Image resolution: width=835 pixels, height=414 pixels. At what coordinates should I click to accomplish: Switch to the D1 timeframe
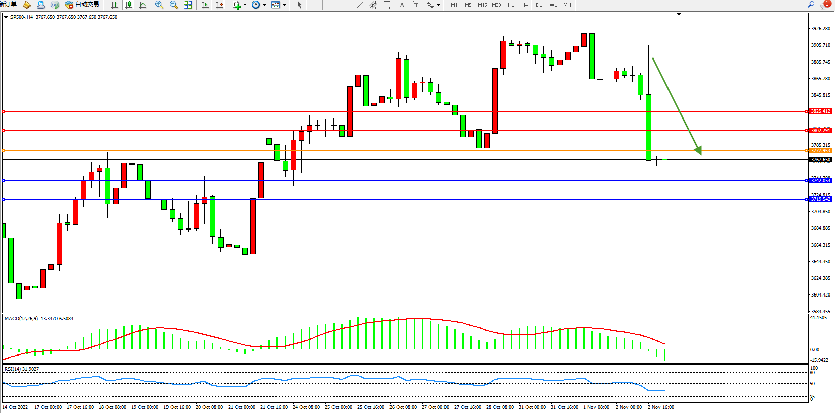click(539, 5)
